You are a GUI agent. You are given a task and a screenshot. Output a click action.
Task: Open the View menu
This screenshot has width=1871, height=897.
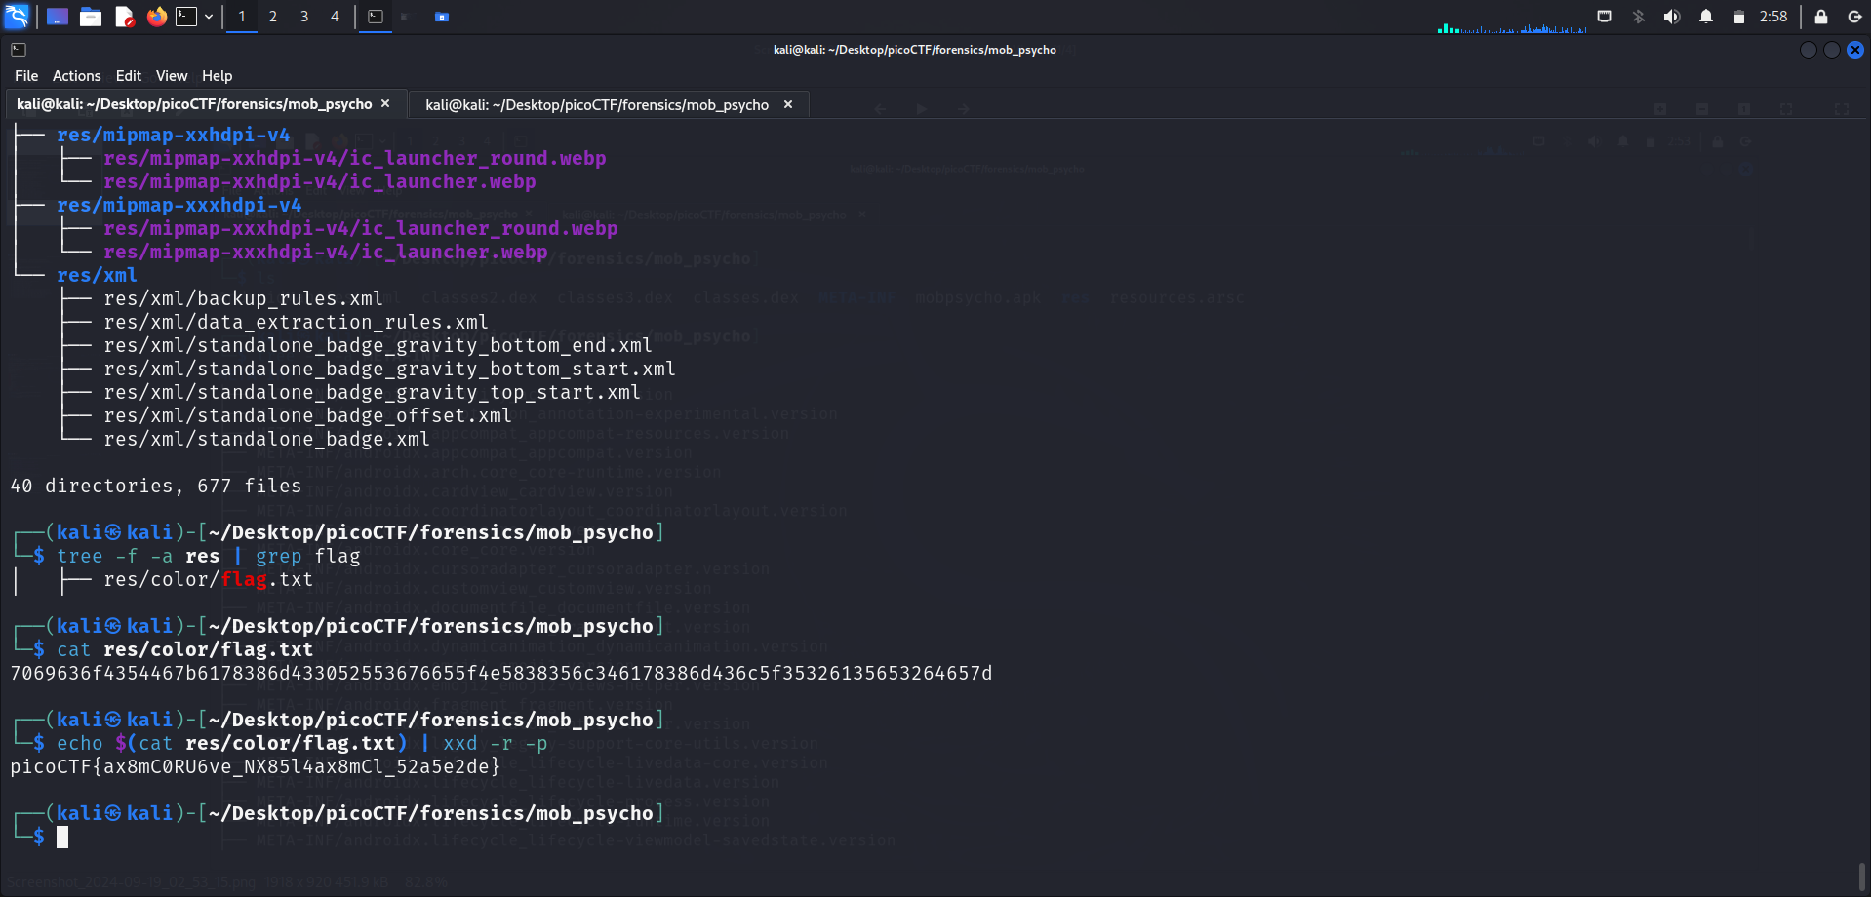click(x=171, y=76)
